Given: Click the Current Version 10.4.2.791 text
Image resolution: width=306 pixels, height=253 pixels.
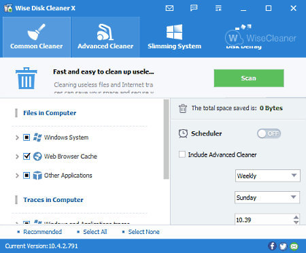Looking at the screenshot, I should click(x=41, y=246).
